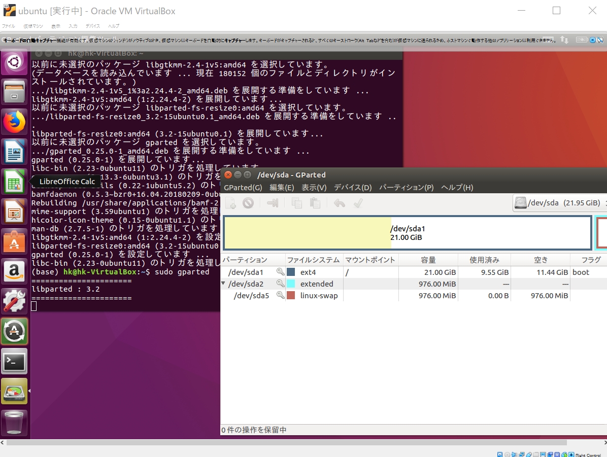This screenshot has width=607, height=457.
Task: Click the Paste partition toolbar icon
Action: [315, 203]
